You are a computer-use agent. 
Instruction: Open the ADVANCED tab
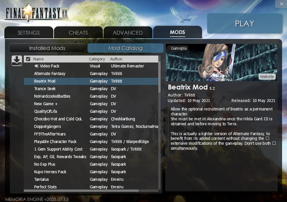128,33
